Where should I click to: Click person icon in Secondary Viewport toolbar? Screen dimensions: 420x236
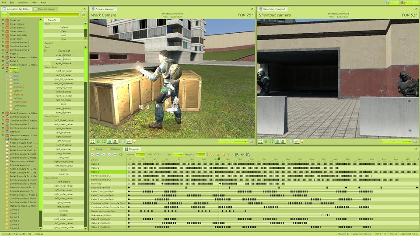coord(283,141)
